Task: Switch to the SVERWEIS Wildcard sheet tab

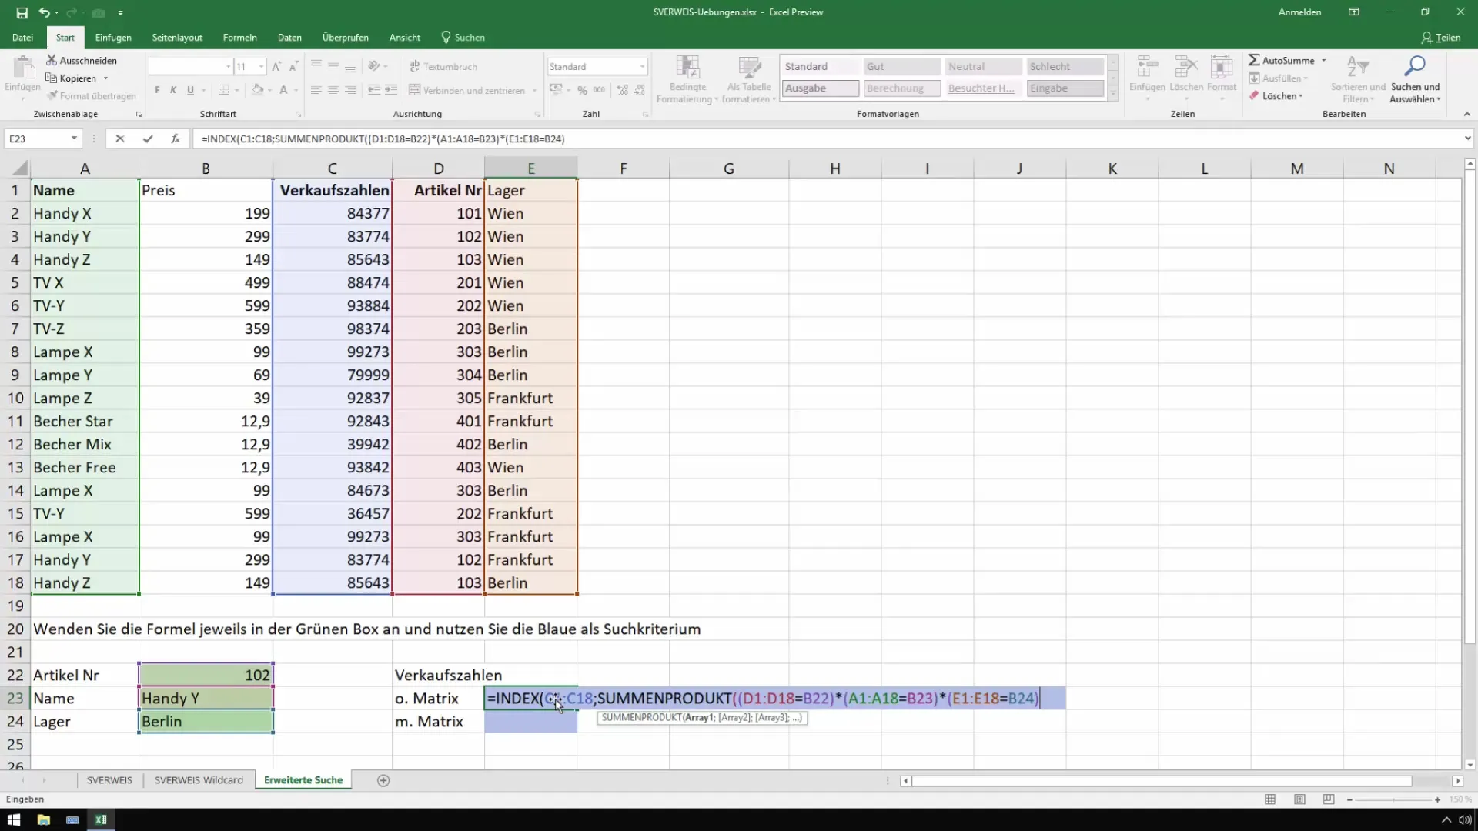Action: [x=199, y=780]
